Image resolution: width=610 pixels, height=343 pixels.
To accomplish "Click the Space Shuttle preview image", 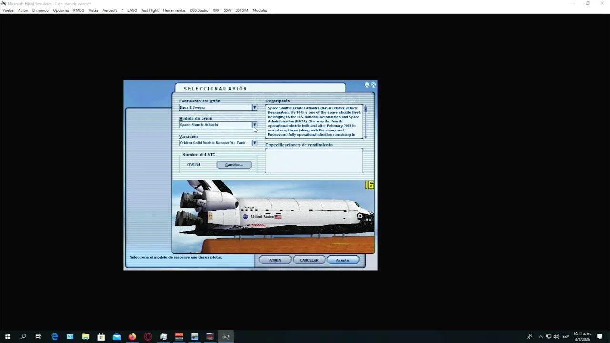I will click(273, 216).
